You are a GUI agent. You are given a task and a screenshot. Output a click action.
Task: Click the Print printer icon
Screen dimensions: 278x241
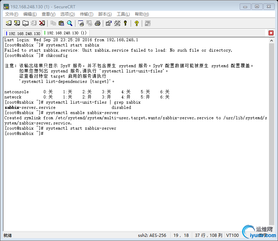click(98, 23)
